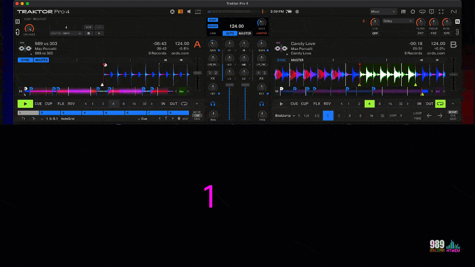Click the Loop Recorder record button
Image resolution: width=475 pixels, height=267 pixels.
pos(89,33)
